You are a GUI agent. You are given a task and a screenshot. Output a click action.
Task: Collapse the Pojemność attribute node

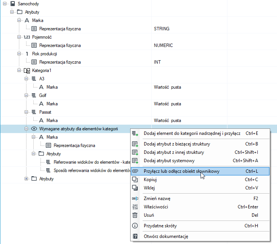pyautogui.click(x=19, y=37)
